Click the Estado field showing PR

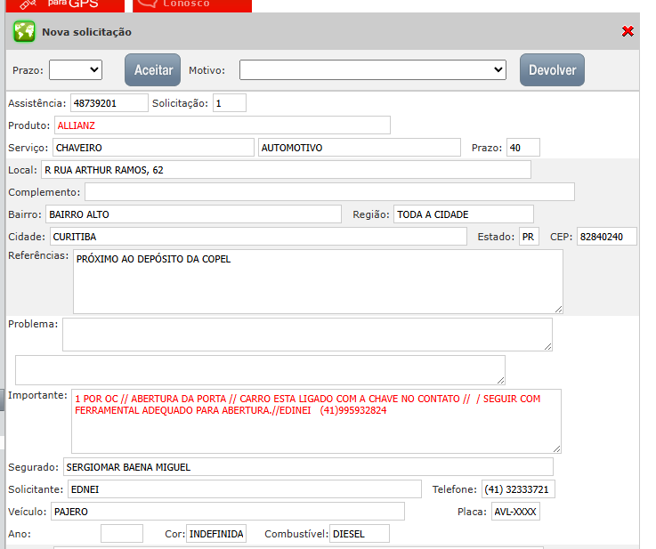pyautogui.click(x=529, y=237)
